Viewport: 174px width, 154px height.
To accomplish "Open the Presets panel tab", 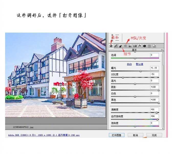I will click(149, 46).
